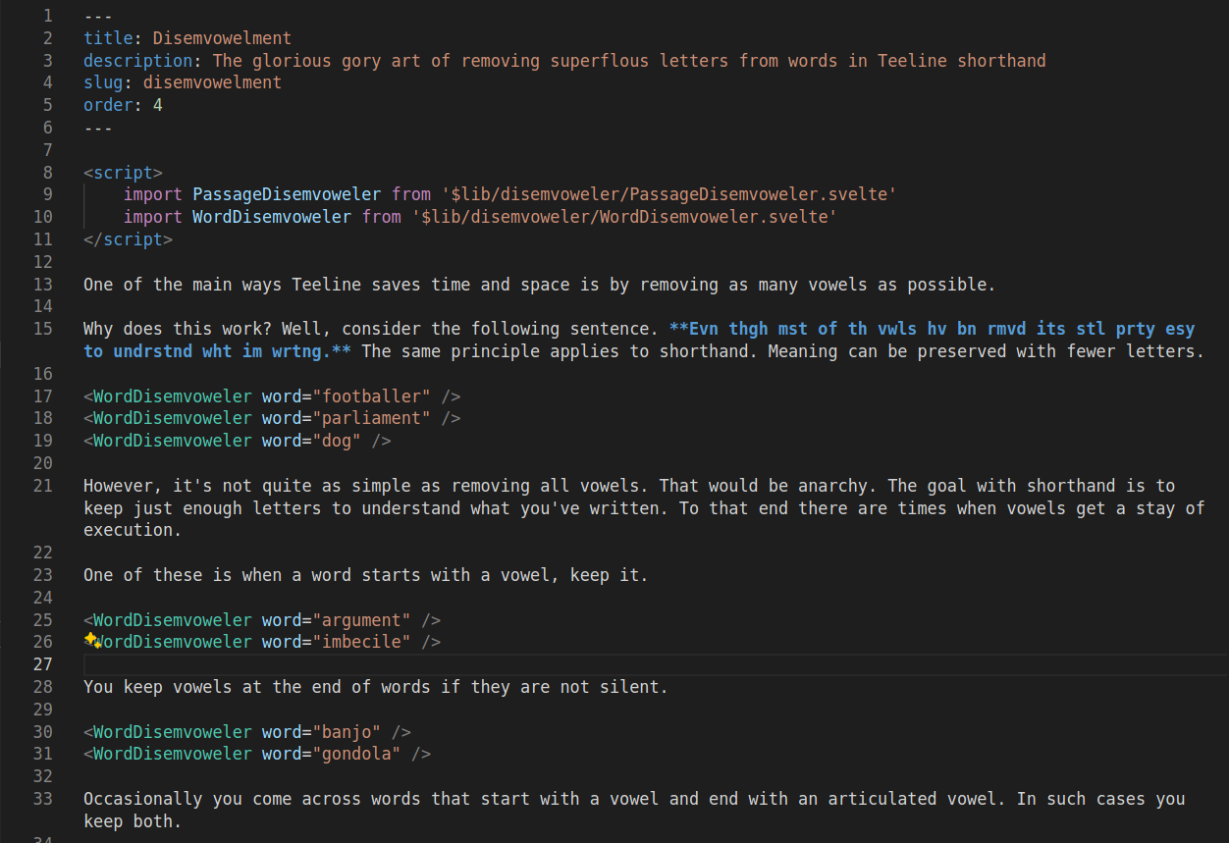Click the slug value disemvowelment

(211, 81)
